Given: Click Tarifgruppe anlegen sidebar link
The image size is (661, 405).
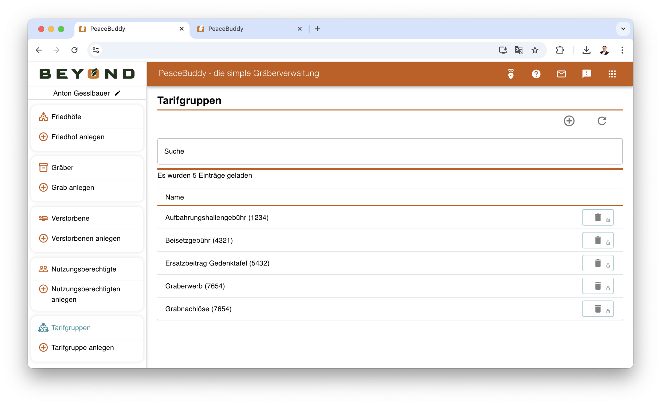Looking at the screenshot, I should pyautogui.click(x=82, y=348).
